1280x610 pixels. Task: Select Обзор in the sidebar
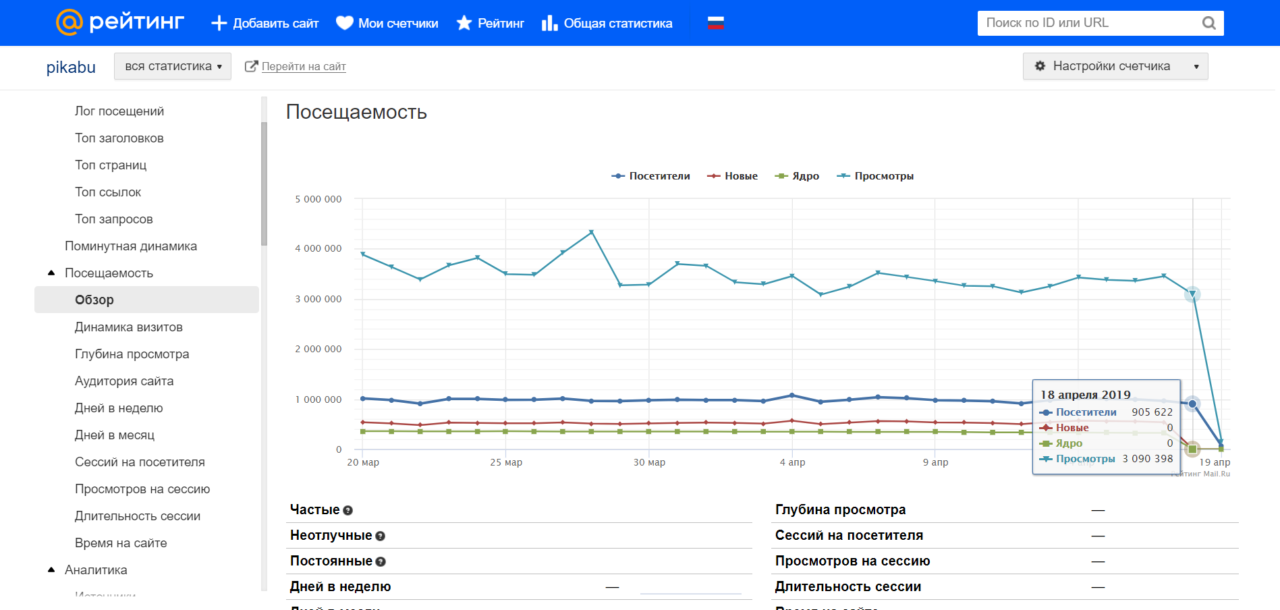[146, 300]
